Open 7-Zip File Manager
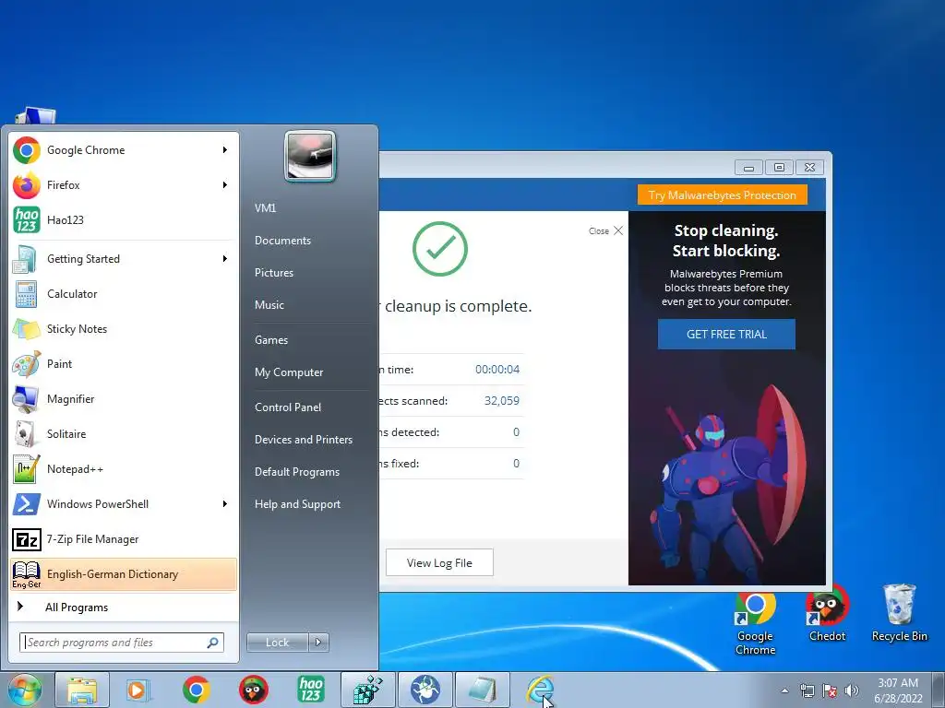Screen dimensions: 945x708 tap(124, 538)
